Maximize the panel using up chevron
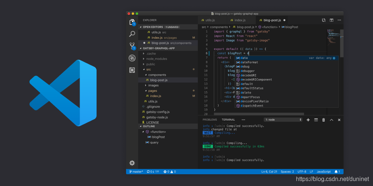 tap(331, 120)
